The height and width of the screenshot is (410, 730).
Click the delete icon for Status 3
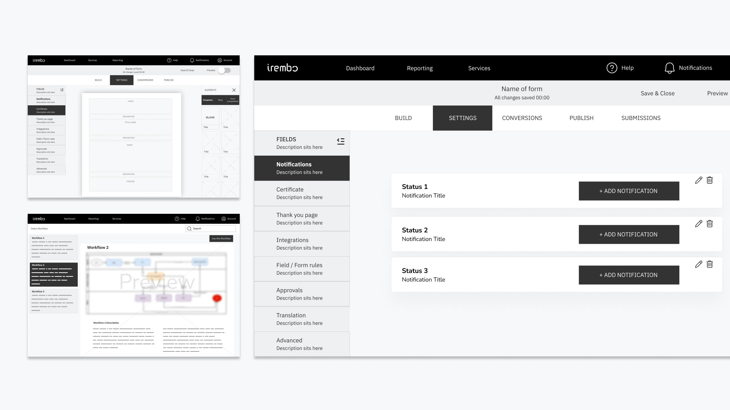(710, 264)
